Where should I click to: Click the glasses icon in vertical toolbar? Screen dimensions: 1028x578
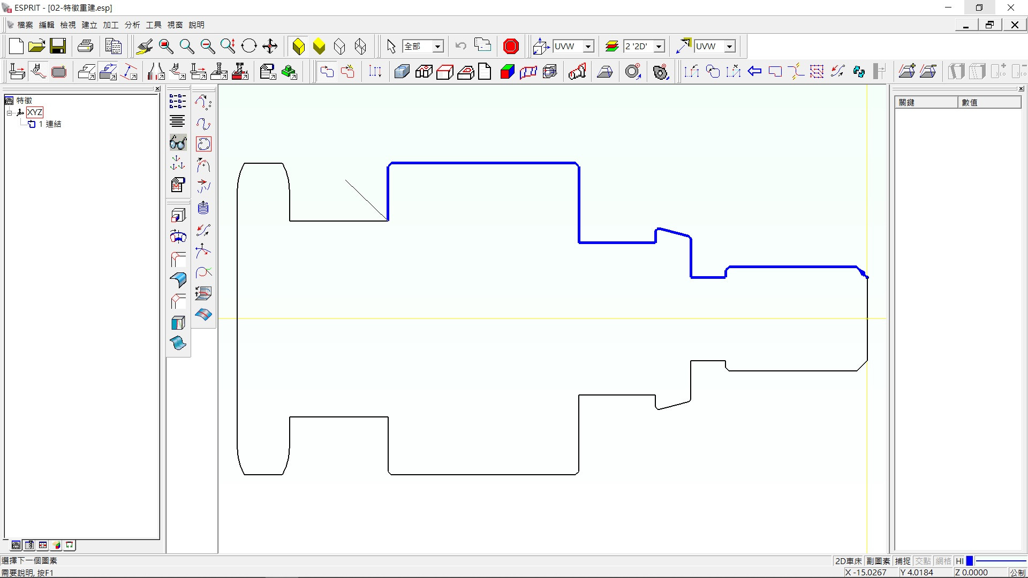(x=178, y=142)
